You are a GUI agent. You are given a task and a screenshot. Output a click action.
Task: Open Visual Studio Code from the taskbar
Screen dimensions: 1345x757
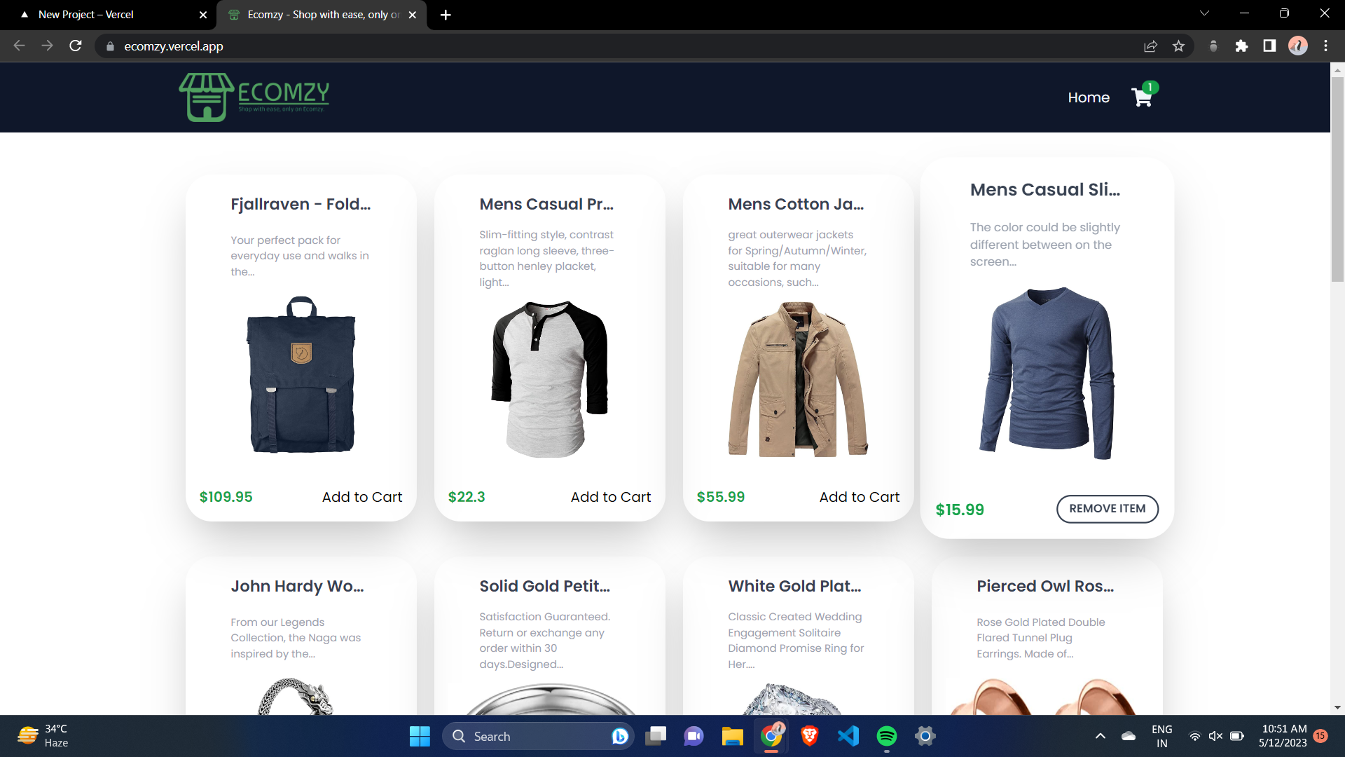click(848, 736)
